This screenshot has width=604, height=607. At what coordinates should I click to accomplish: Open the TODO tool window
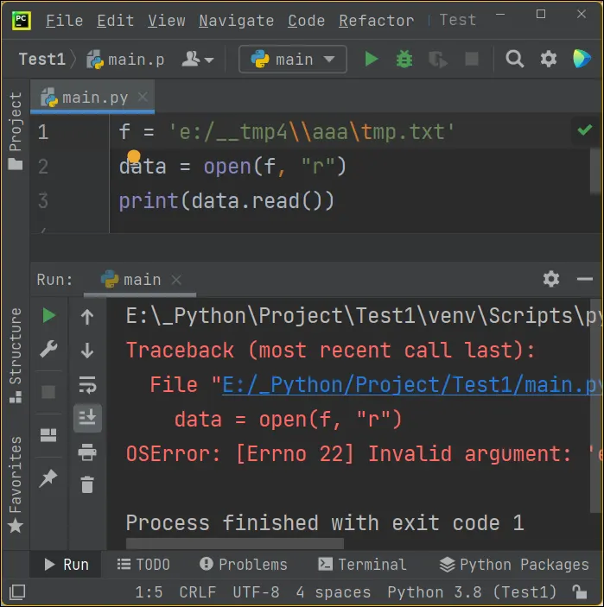coord(143,565)
